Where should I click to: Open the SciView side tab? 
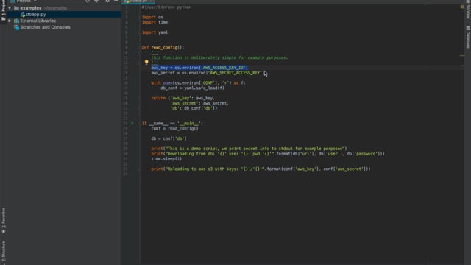pyautogui.click(x=468, y=10)
